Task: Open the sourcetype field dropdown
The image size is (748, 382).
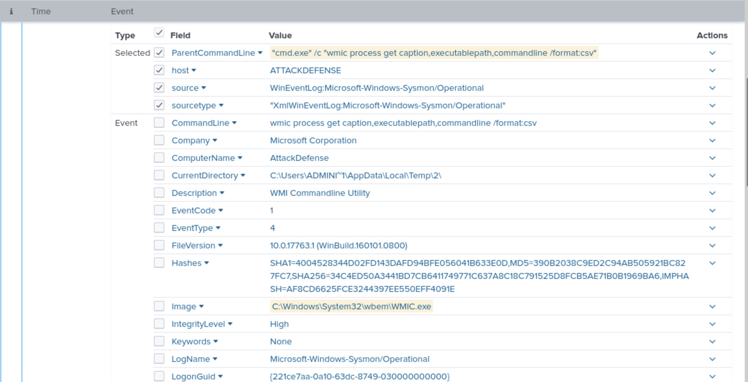Action: tap(221, 105)
